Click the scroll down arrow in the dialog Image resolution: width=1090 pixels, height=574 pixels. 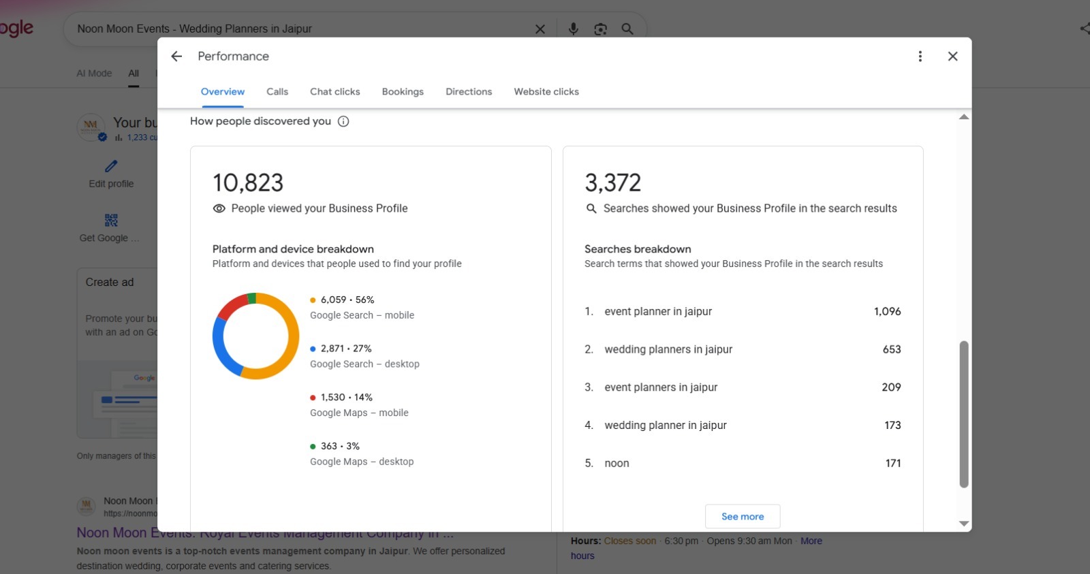tap(964, 524)
